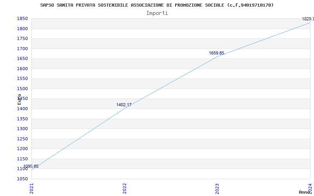Click the 1050 y-axis tick label
The width and height of the screenshot is (314, 196).
tap(22, 179)
